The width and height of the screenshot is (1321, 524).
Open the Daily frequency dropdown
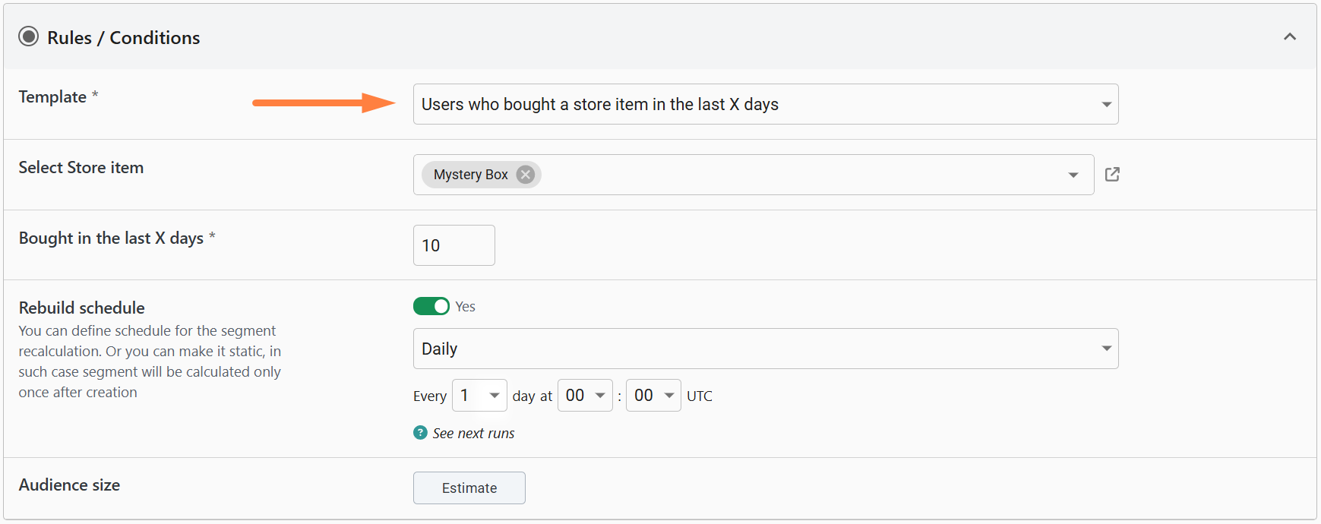pos(764,349)
